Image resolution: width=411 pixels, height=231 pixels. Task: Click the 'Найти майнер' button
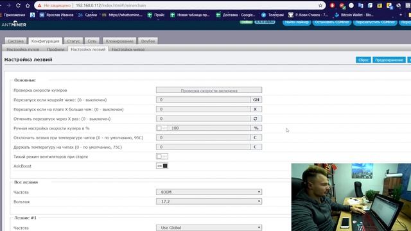coord(297,22)
